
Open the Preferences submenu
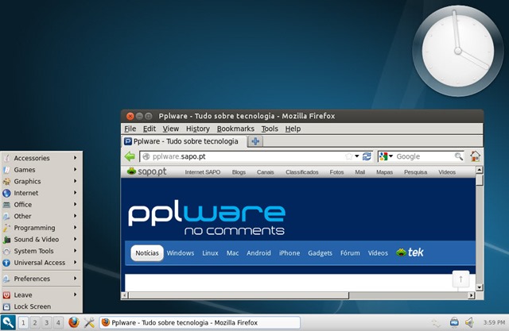[41, 279]
